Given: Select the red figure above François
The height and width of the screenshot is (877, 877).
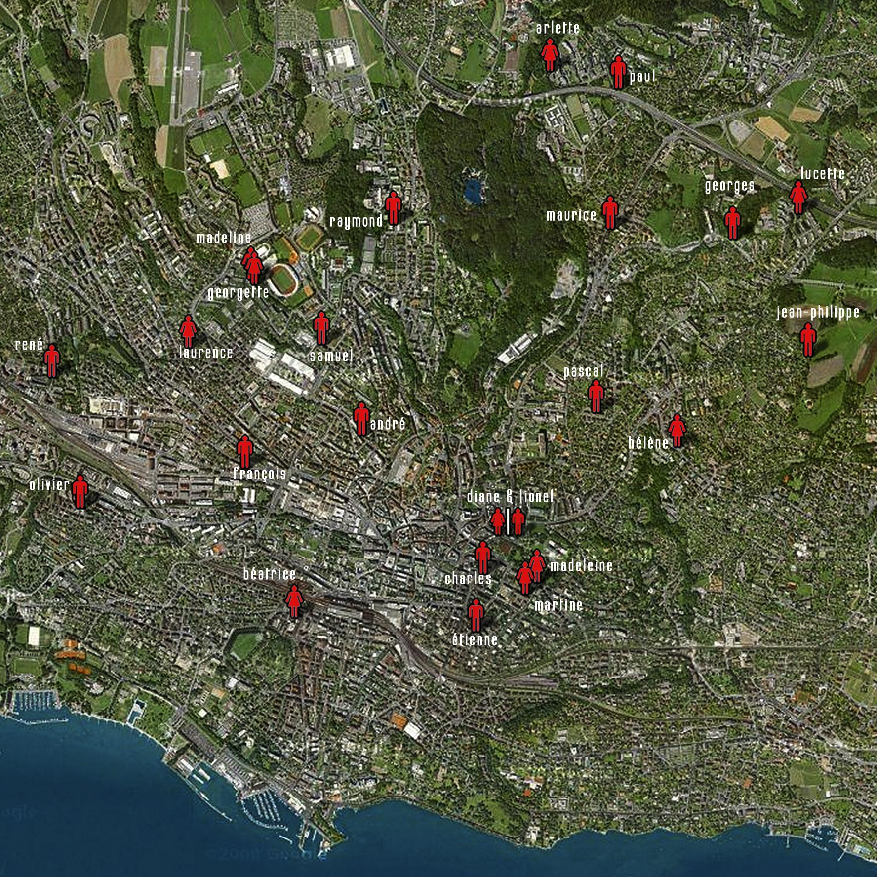Looking at the screenshot, I should [x=245, y=451].
